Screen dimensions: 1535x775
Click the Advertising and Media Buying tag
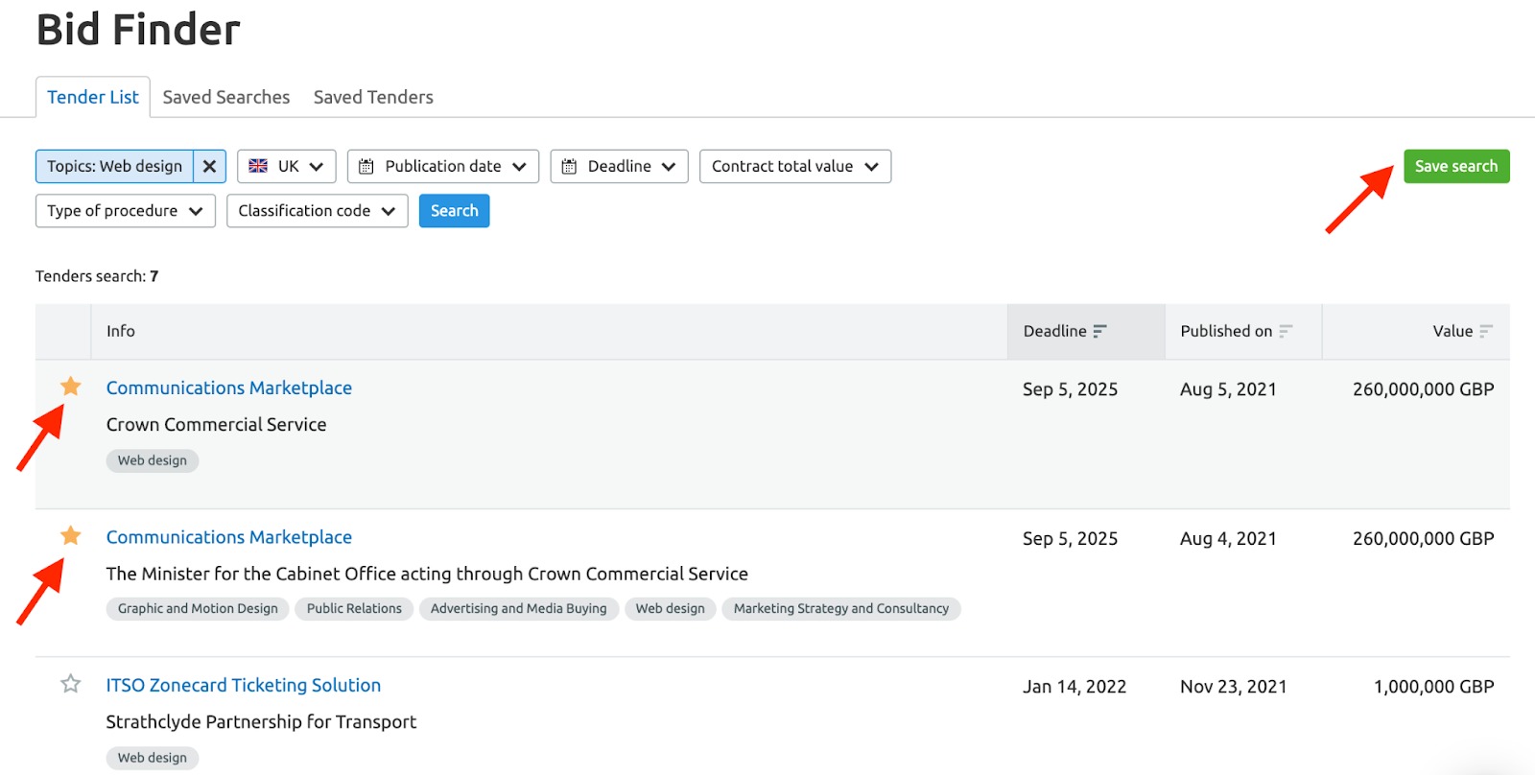tap(518, 608)
